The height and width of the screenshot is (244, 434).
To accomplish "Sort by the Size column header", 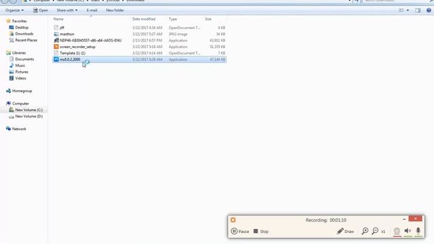I will click(208, 19).
